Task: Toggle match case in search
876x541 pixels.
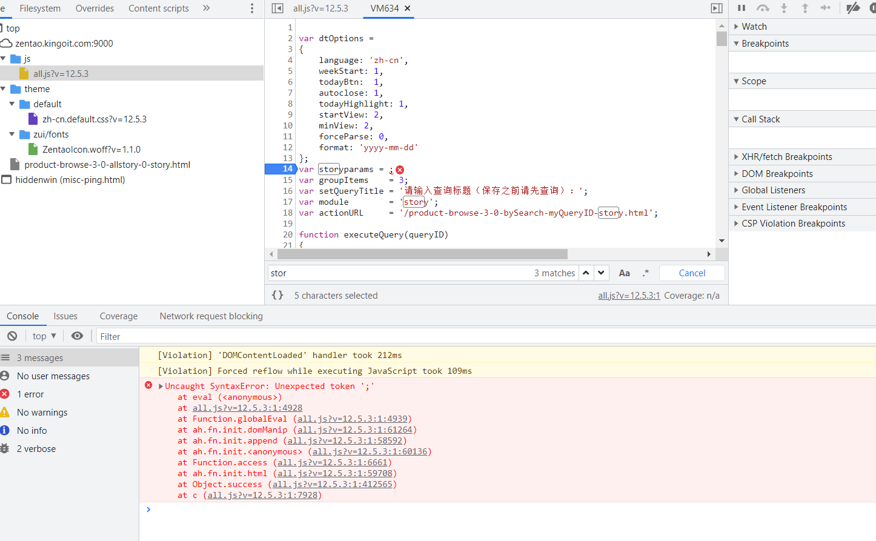Action: click(x=624, y=273)
